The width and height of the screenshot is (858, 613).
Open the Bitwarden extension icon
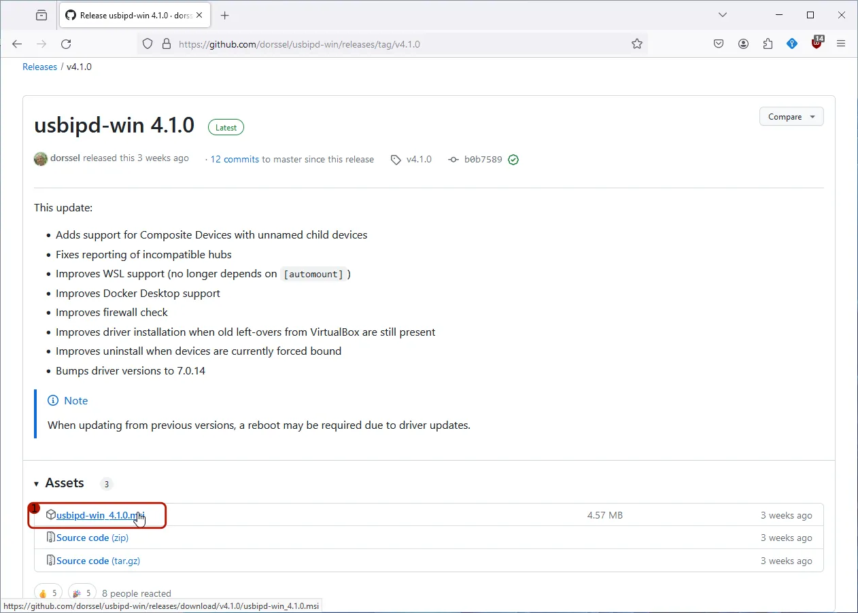791,43
